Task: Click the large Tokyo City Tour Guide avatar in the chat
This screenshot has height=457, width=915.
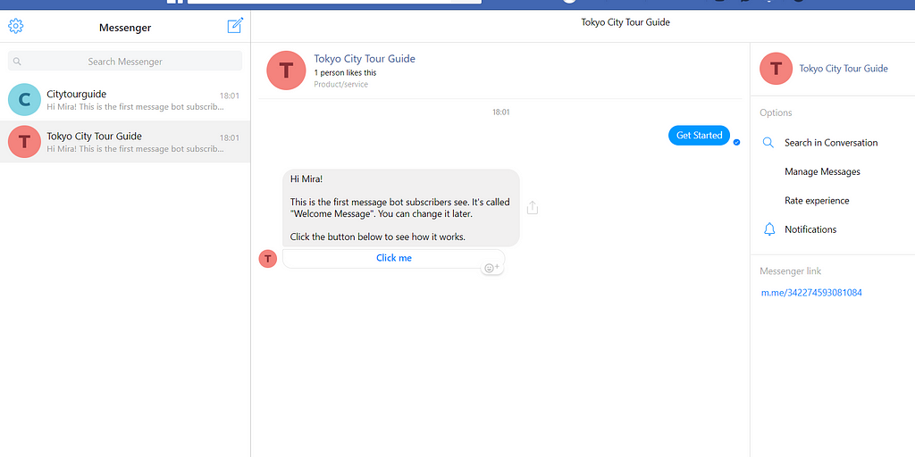Action: point(286,71)
